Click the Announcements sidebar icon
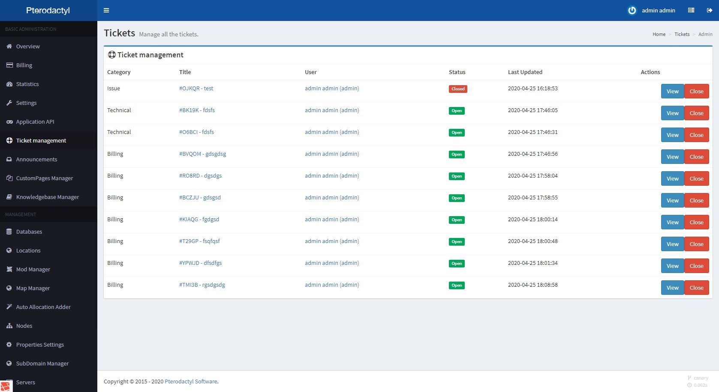Viewport: 719px width, 392px height. click(9, 159)
